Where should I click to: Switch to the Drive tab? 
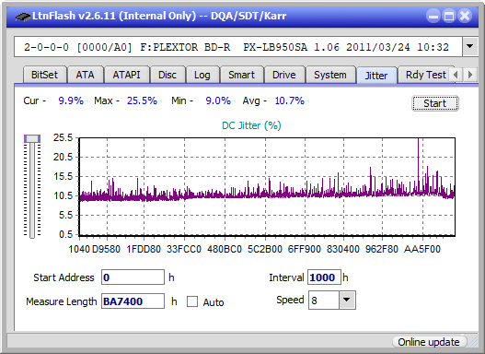(x=284, y=75)
